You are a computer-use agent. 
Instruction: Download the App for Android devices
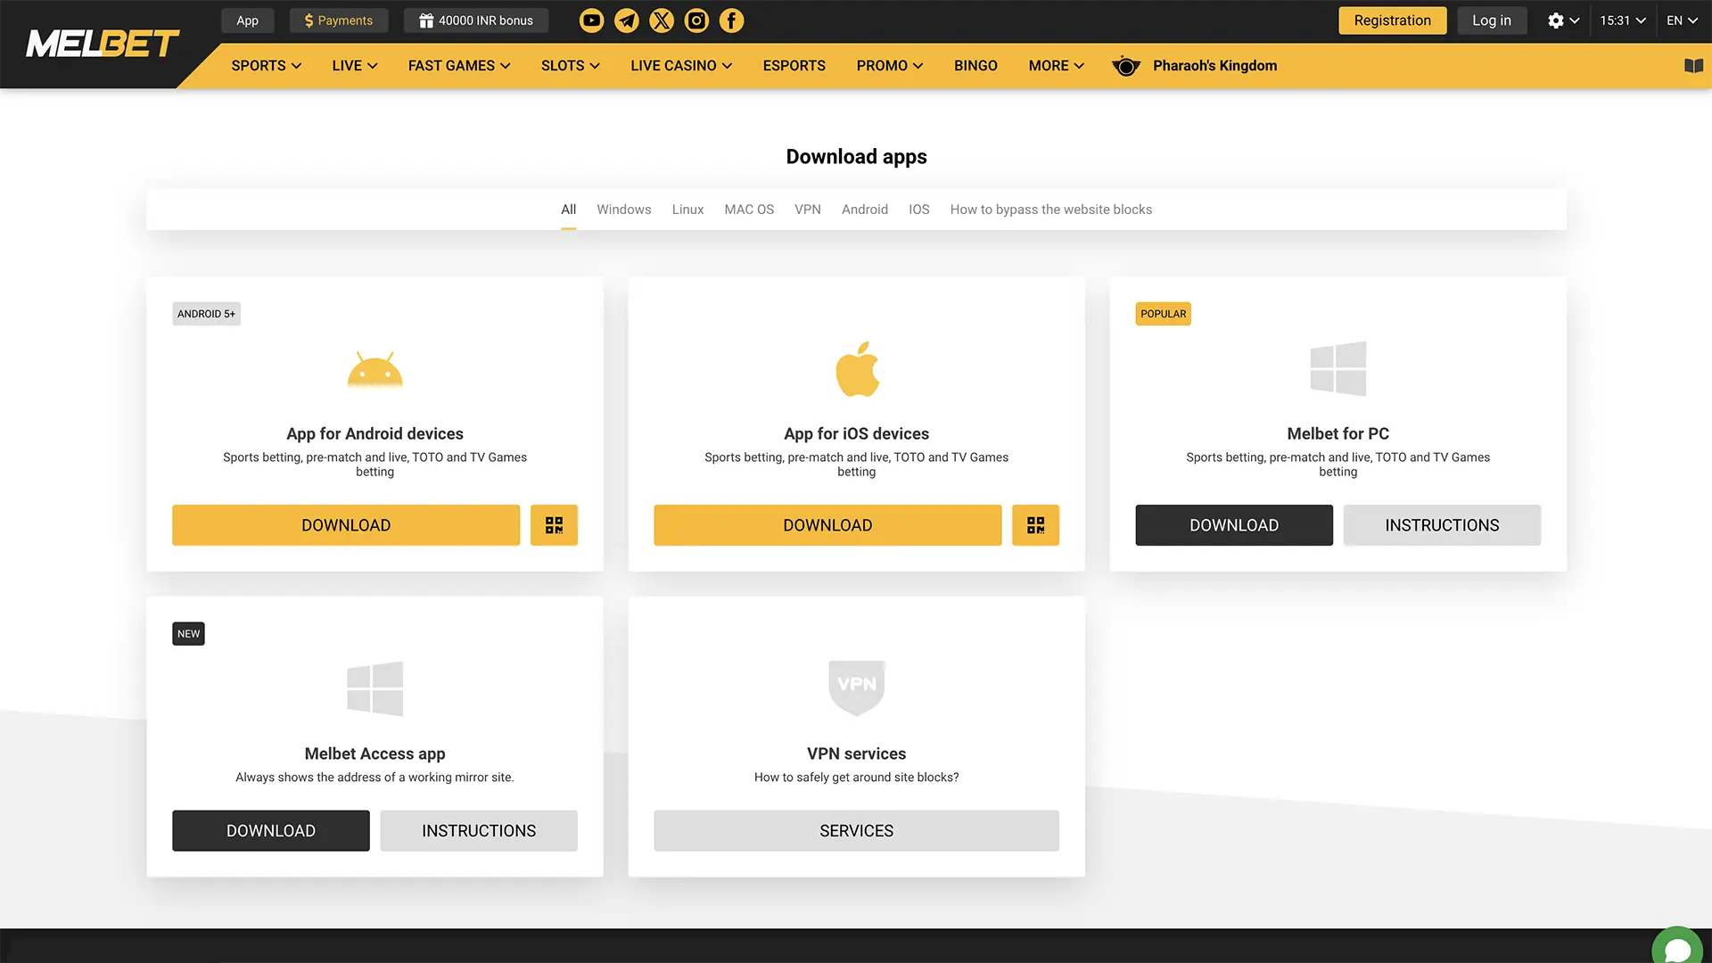click(346, 525)
